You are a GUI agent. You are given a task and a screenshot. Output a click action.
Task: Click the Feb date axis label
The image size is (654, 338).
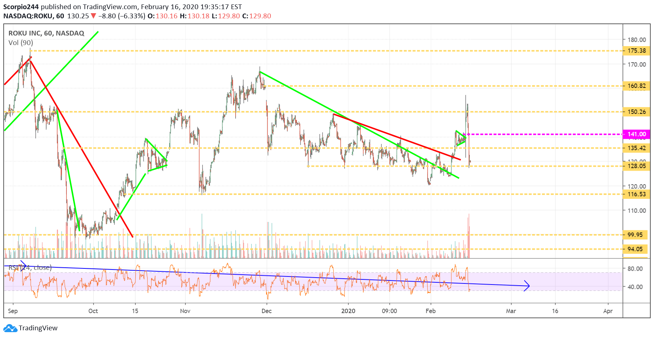tap(430, 311)
